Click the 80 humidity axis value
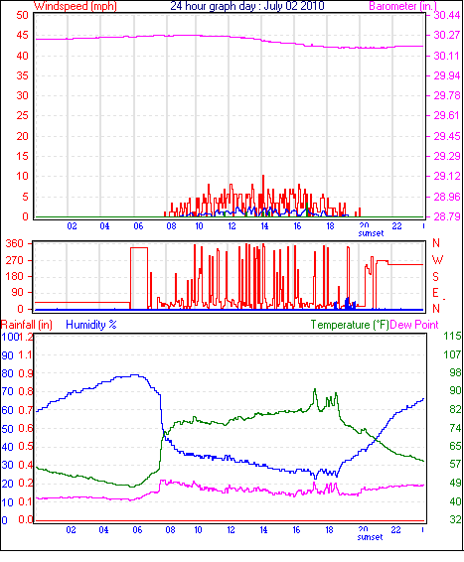The height and width of the screenshot is (562, 464). (x=8, y=373)
